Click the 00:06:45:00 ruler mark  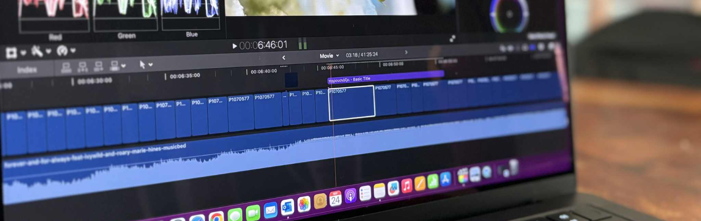click(x=332, y=67)
